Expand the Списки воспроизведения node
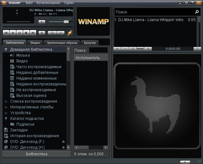 point(6,101)
